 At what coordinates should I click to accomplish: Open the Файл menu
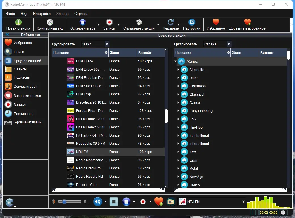point(10,14)
